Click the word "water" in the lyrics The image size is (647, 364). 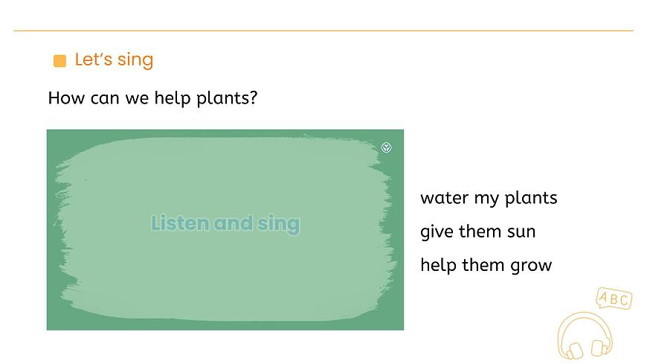click(x=444, y=198)
